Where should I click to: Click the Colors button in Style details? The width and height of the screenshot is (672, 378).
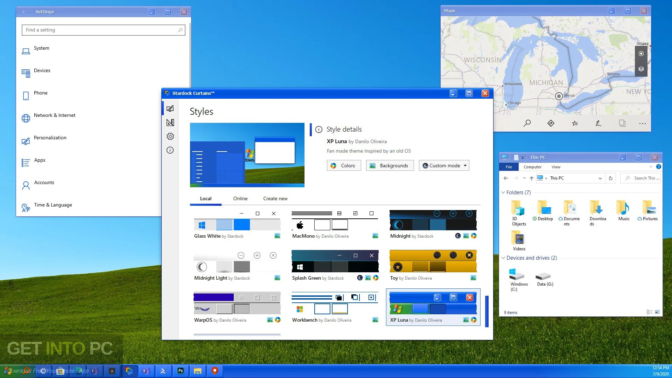click(x=343, y=165)
